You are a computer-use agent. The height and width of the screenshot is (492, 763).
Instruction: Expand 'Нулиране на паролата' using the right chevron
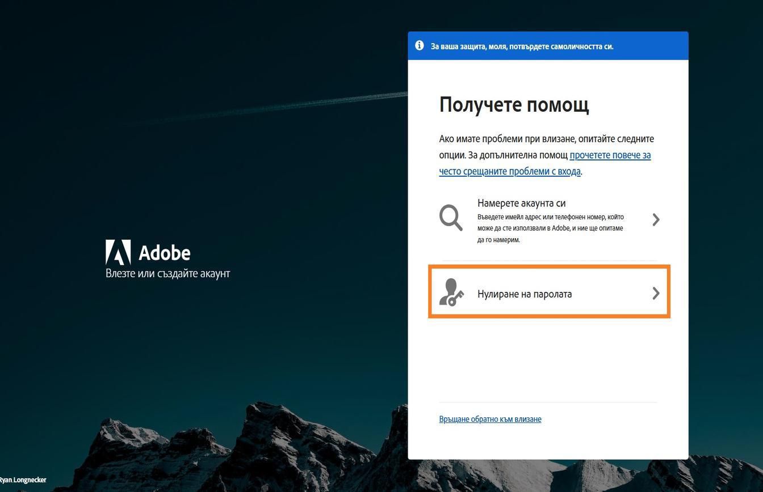pos(656,293)
